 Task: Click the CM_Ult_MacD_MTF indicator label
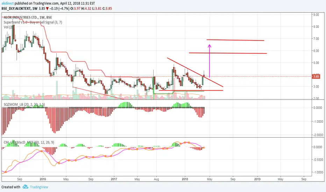[x=29, y=142]
